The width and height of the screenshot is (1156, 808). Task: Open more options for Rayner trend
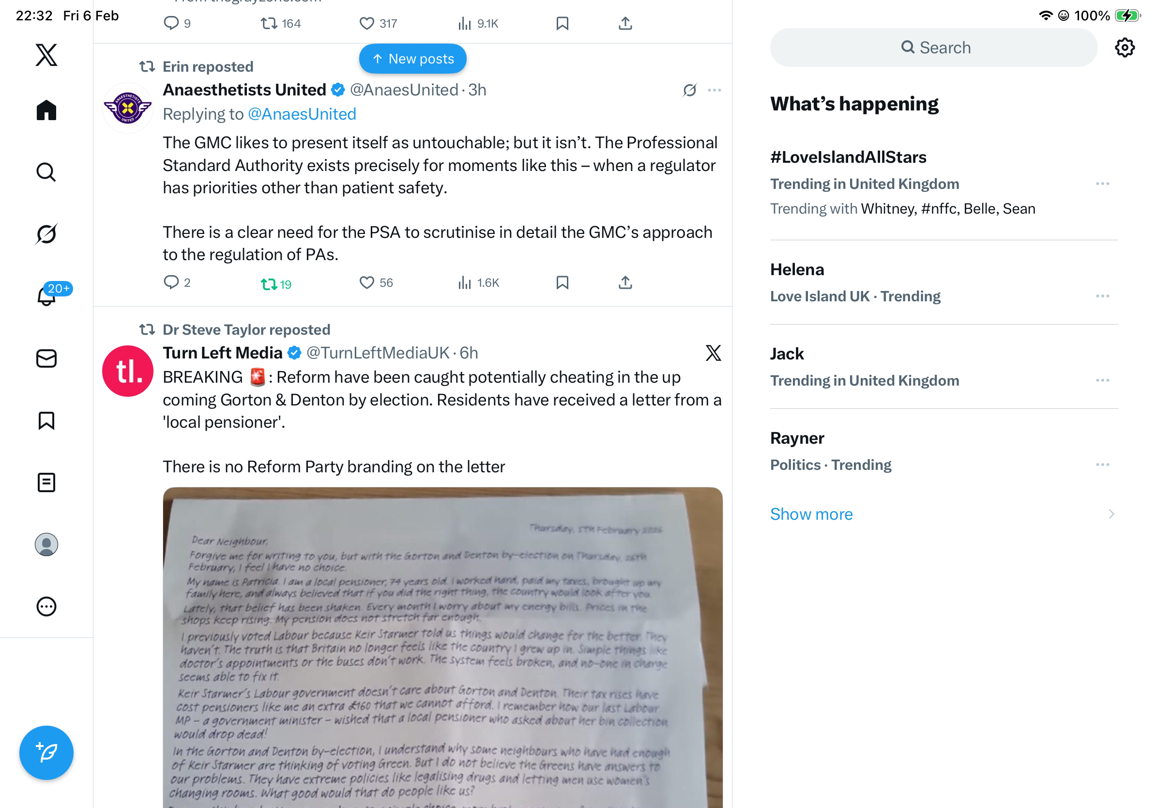tap(1102, 465)
